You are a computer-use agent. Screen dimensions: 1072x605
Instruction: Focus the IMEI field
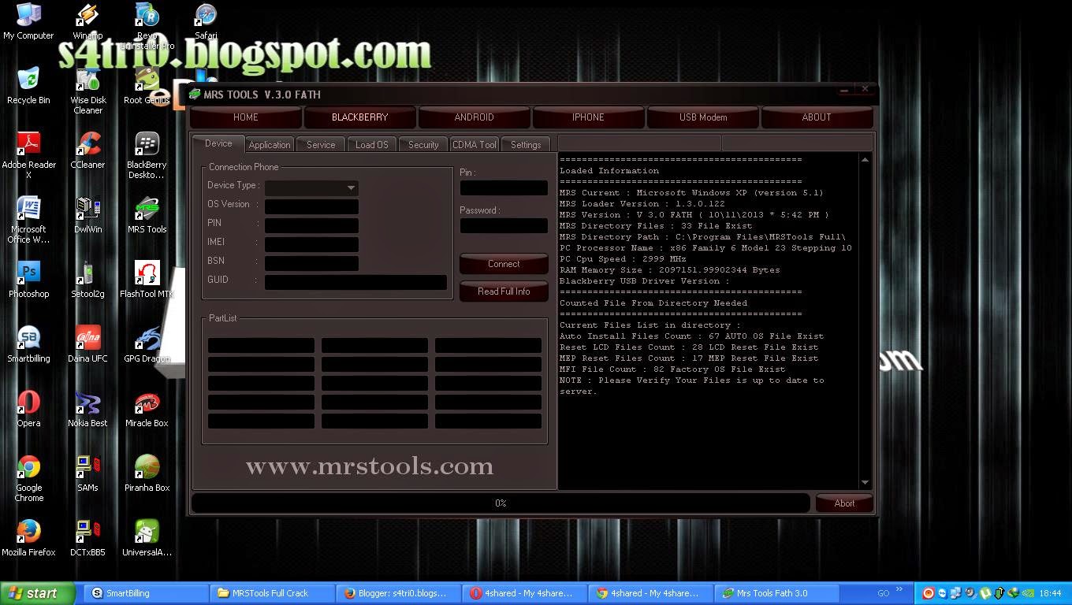pyautogui.click(x=311, y=244)
